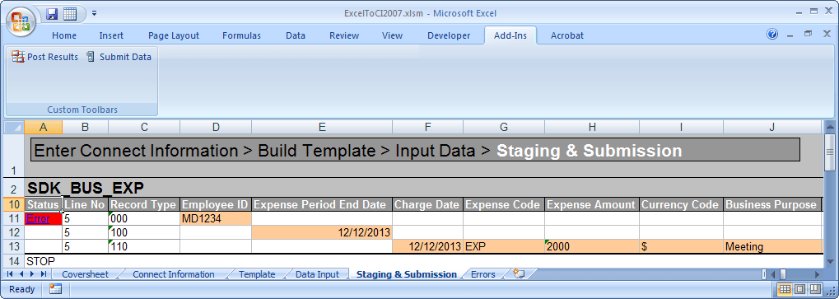Image resolution: width=839 pixels, height=299 pixels.
Task: Select Staging & Submission sheet tab
Action: pyautogui.click(x=407, y=274)
